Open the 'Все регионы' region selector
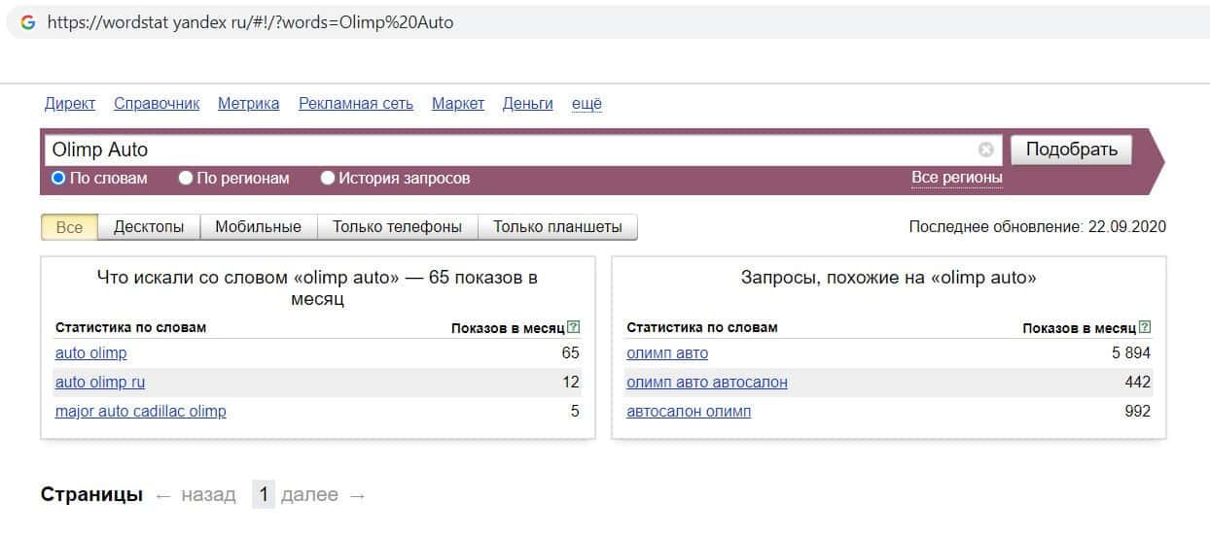The width and height of the screenshot is (1210, 535). pos(956,178)
